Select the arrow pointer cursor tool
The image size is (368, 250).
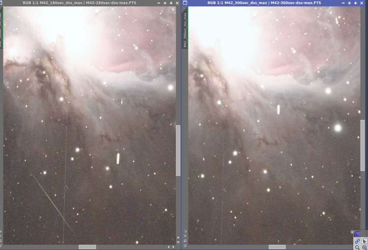pos(364,241)
